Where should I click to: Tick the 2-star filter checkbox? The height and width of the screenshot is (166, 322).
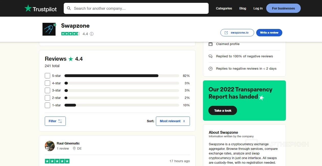47,98
